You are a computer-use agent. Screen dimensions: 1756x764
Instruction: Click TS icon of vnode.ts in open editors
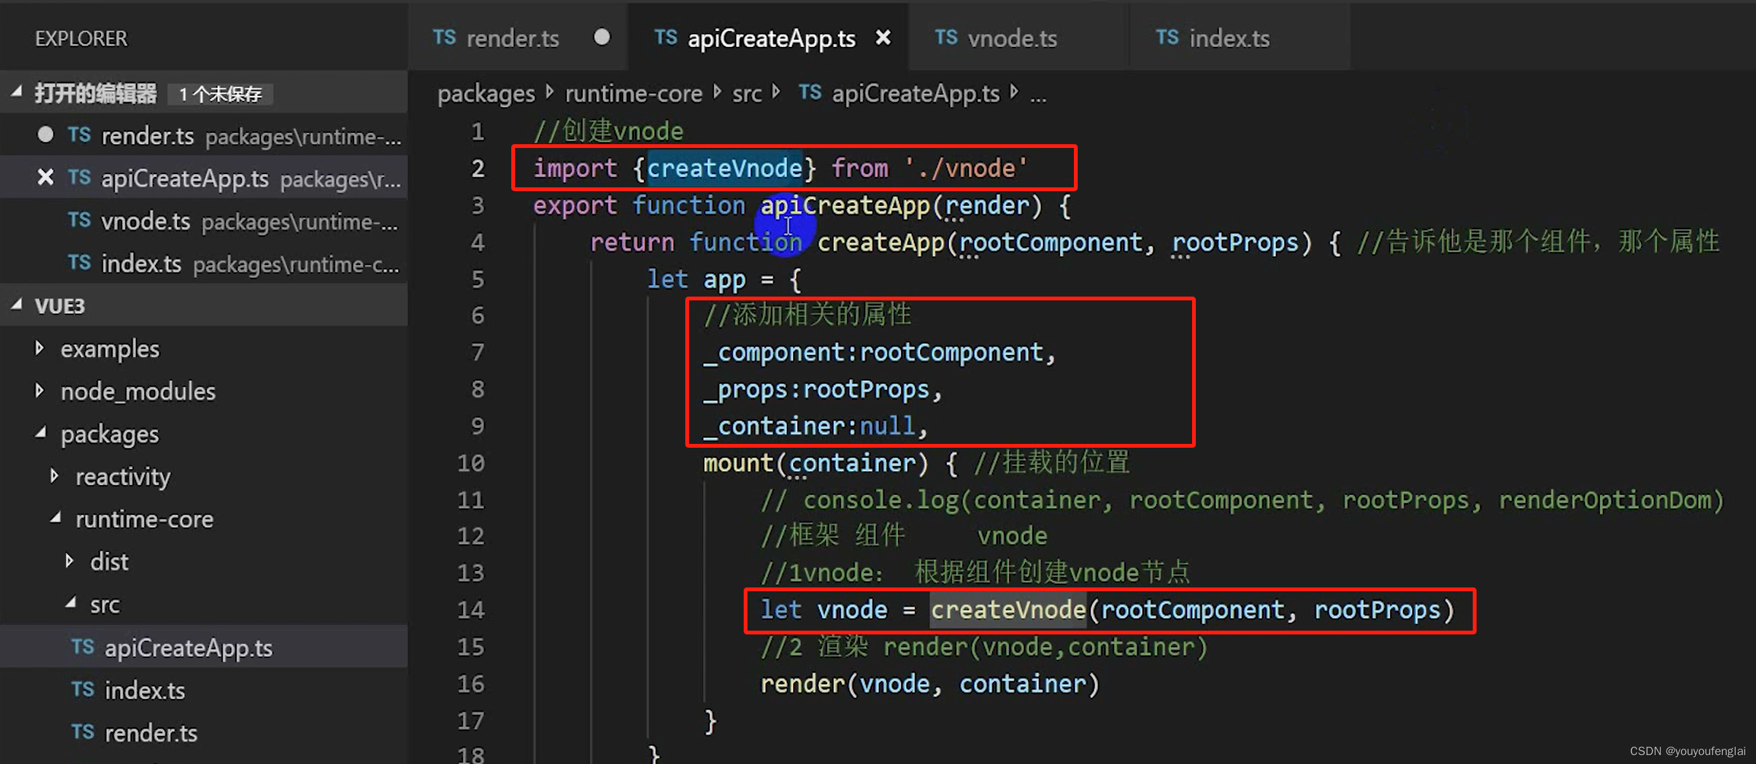tap(79, 220)
